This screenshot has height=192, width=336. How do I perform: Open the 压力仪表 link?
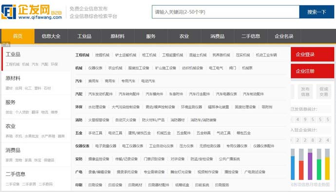click(x=187, y=146)
